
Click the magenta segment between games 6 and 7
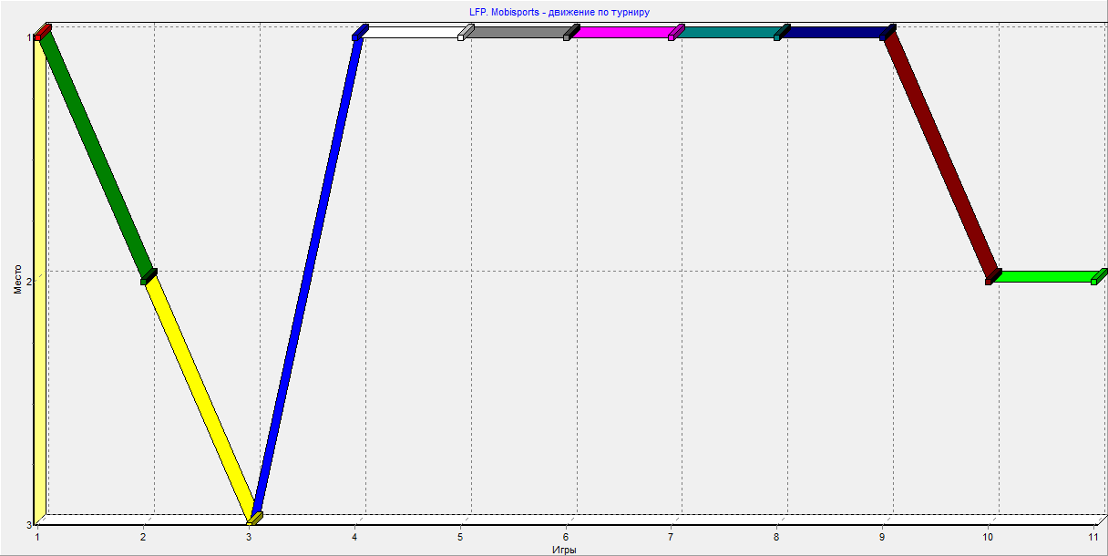pos(623,33)
